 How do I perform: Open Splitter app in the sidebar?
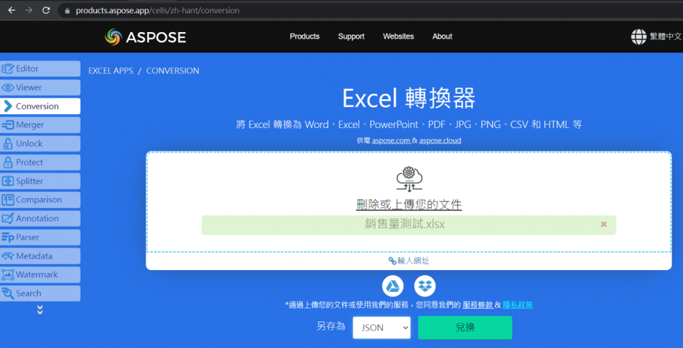[40, 181]
